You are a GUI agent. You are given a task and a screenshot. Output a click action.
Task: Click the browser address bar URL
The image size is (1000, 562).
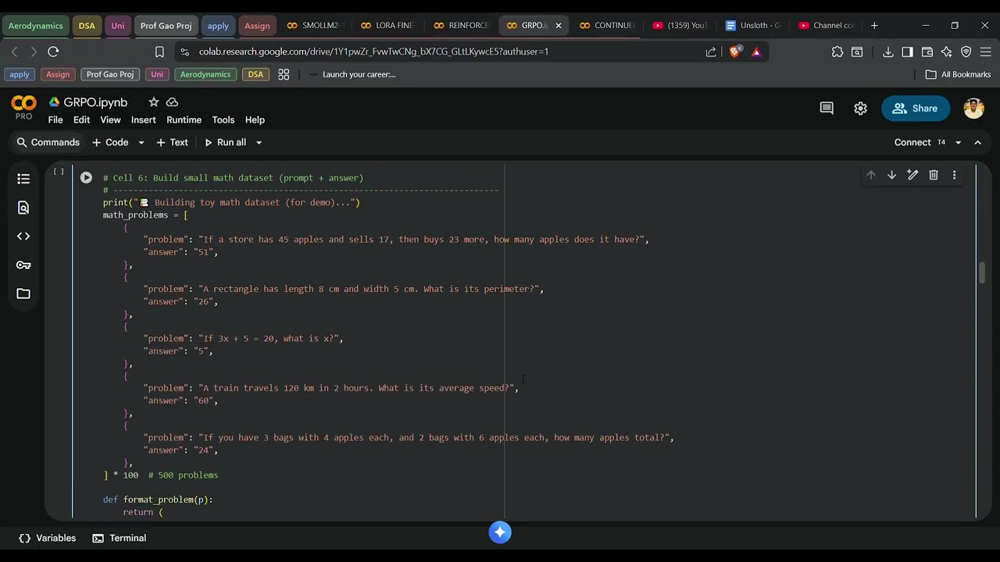(373, 52)
